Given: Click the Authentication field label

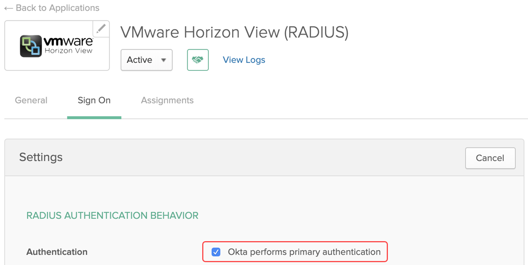Looking at the screenshot, I should [x=57, y=252].
